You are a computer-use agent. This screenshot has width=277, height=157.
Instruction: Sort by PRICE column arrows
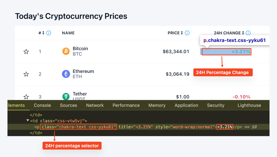[182, 33]
